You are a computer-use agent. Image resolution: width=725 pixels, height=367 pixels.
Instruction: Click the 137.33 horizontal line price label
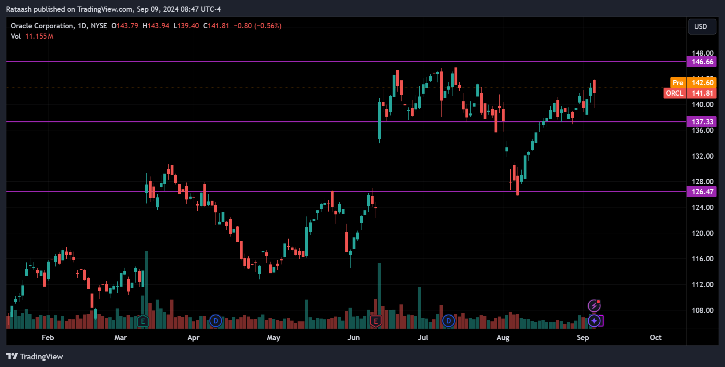[702, 122]
